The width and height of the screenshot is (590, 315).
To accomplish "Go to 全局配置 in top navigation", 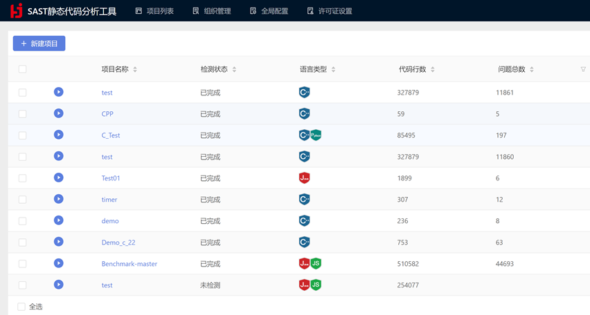I will point(269,11).
